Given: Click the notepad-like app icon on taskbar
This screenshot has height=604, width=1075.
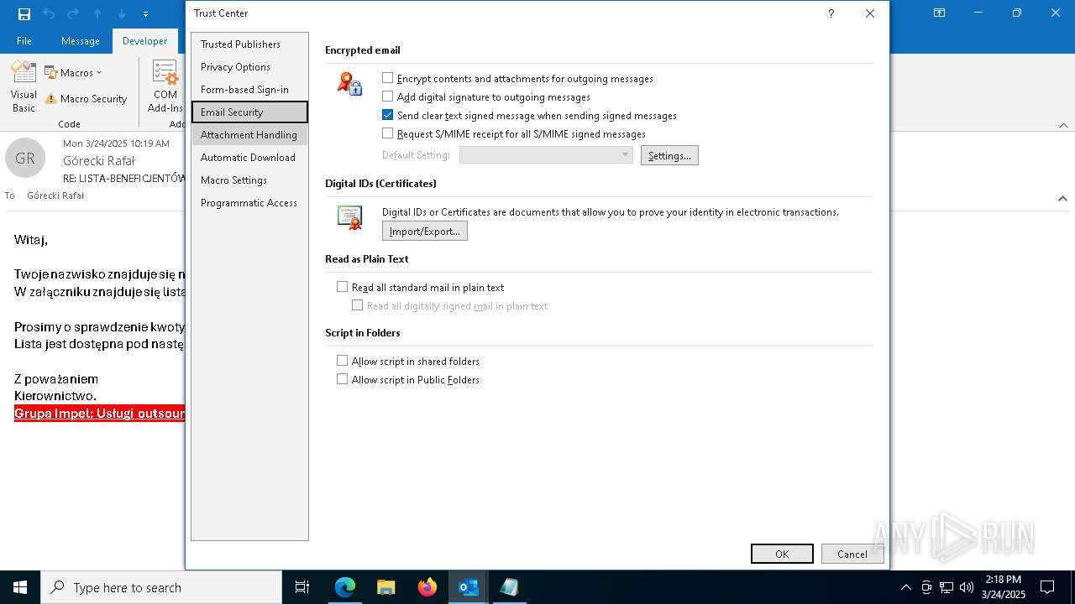Looking at the screenshot, I should tap(510, 587).
